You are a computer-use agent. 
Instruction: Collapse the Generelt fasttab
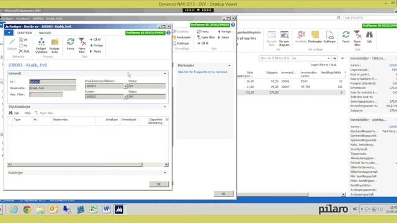[165, 73]
